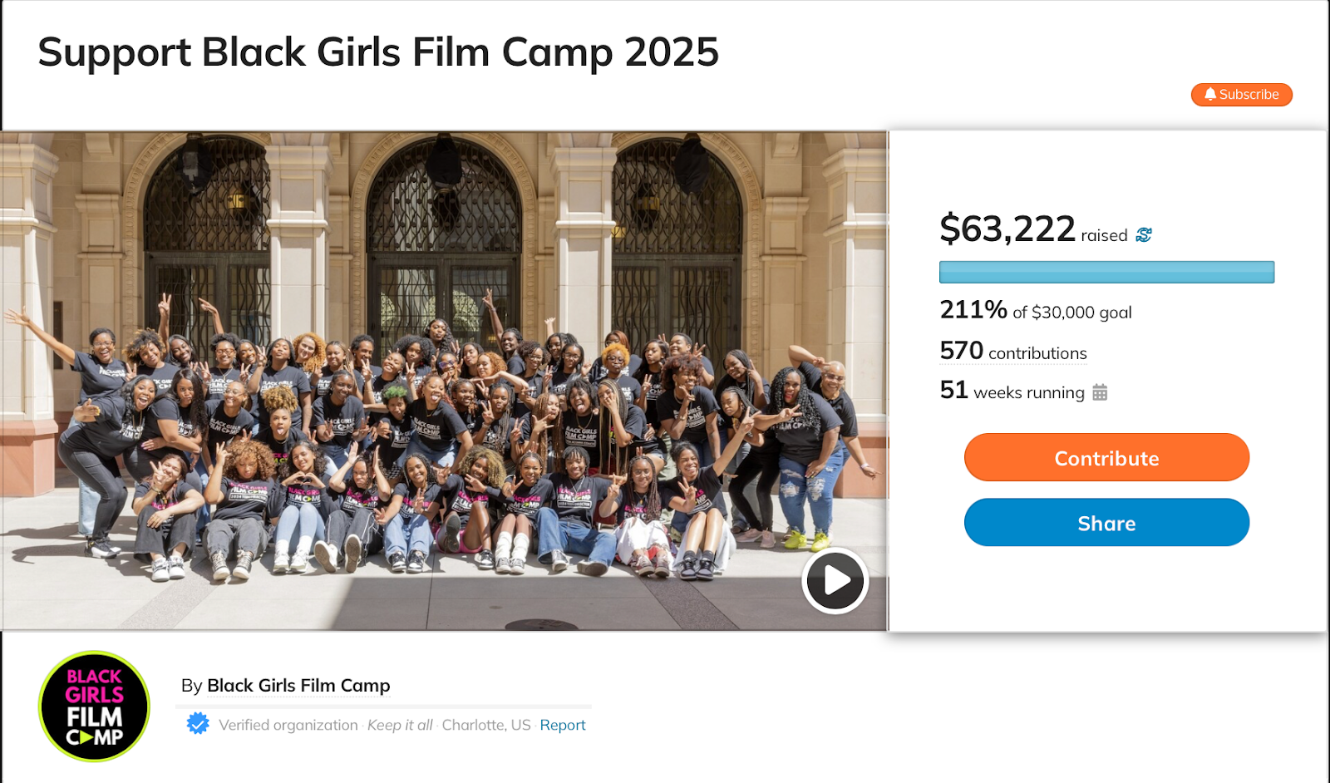The width and height of the screenshot is (1330, 783).
Task: Click the "51 weeks running" text
Action: point(1012,391)
